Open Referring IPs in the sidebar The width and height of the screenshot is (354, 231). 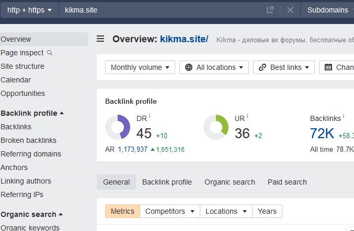click(x=22, y=194)
